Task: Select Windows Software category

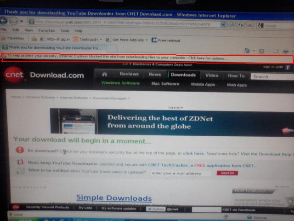Action: click(x=120, y=83)
